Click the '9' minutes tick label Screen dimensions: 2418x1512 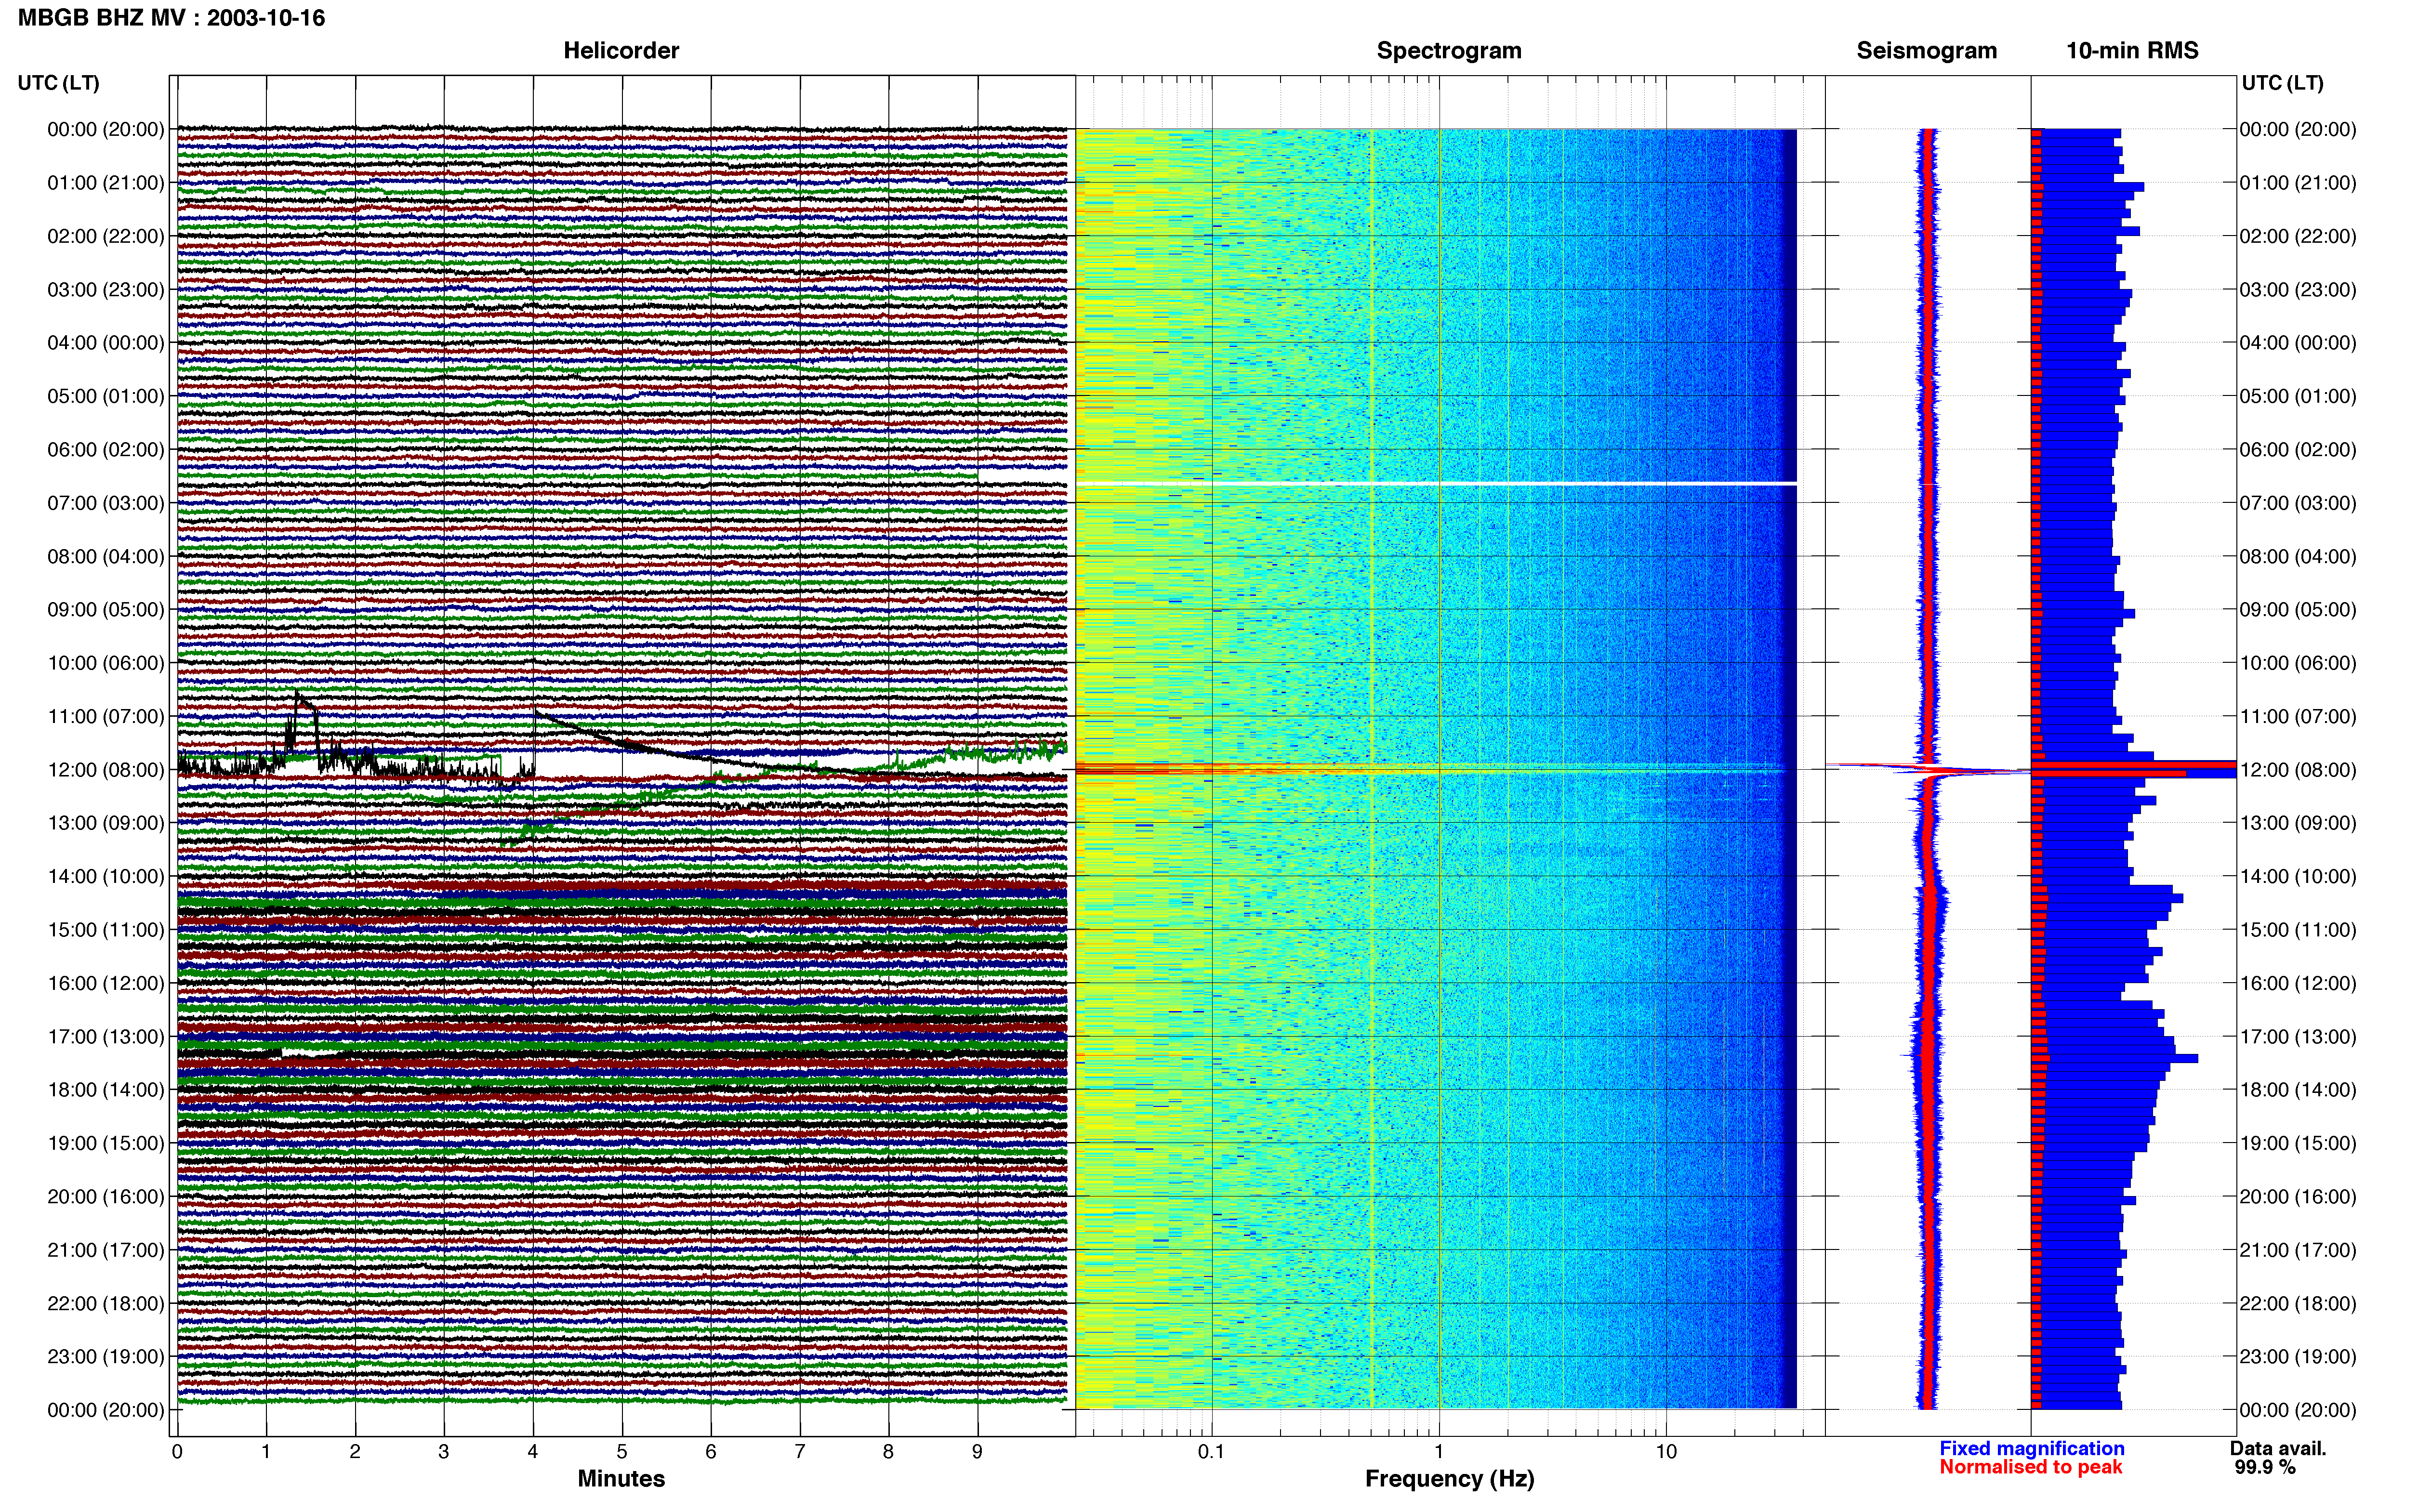tap(978, 1452)
